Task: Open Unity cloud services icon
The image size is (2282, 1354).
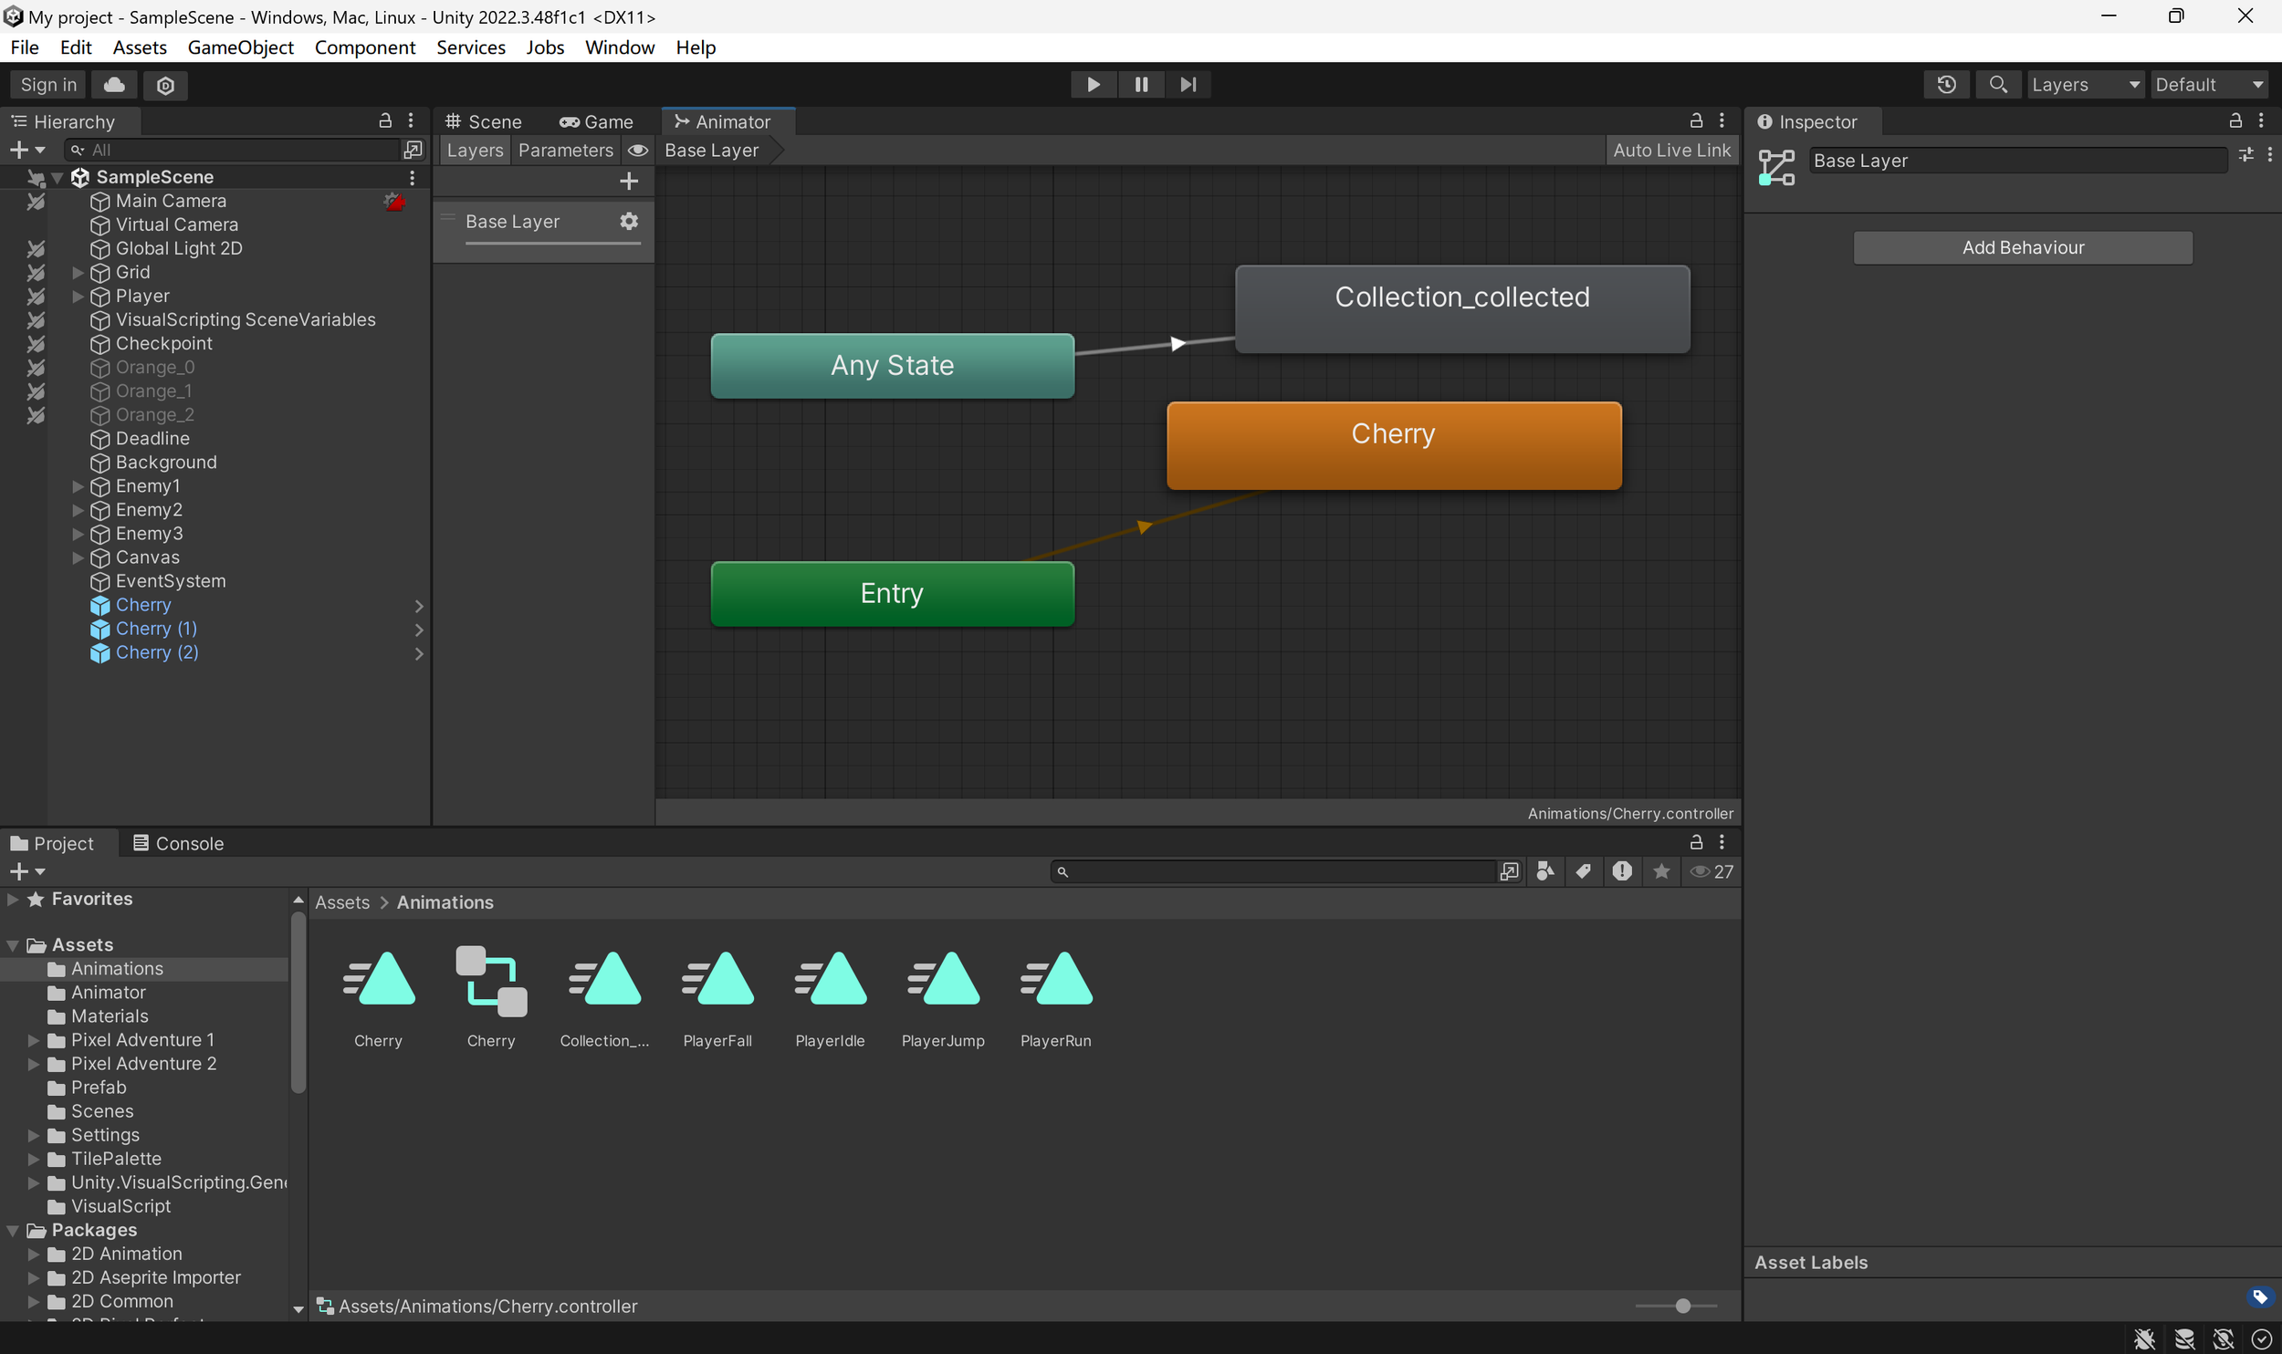Action: [x=114, y=85]
